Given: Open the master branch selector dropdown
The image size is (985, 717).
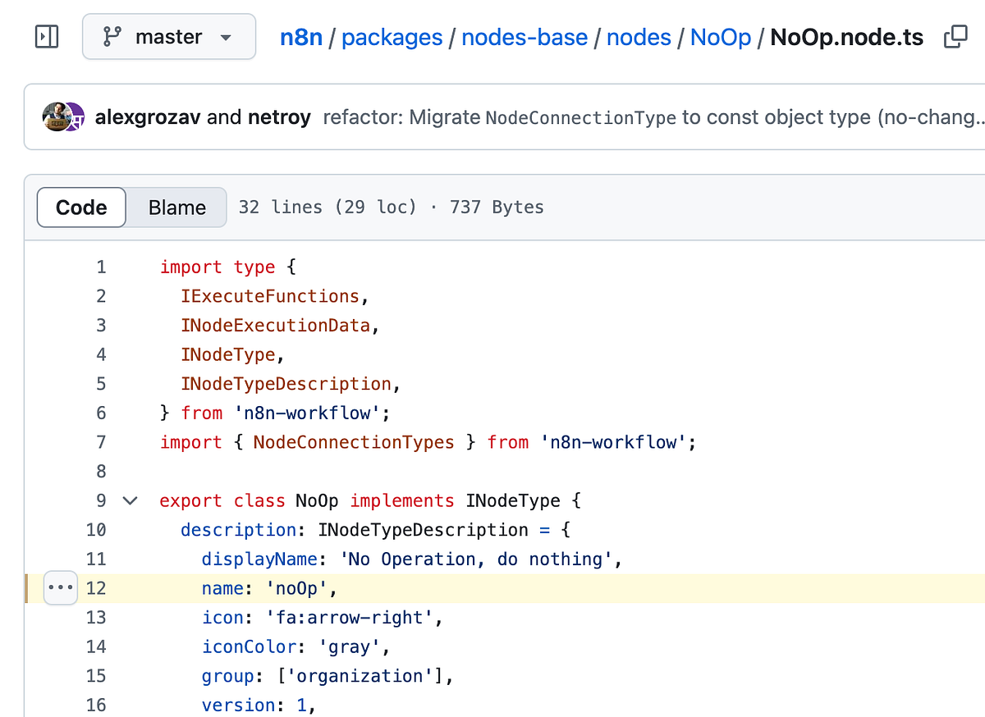Looking at the screenshot, I should click(168, 36).
